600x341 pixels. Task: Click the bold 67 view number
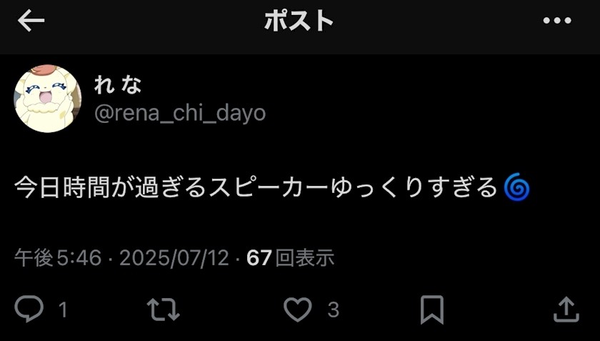[259, 257]
